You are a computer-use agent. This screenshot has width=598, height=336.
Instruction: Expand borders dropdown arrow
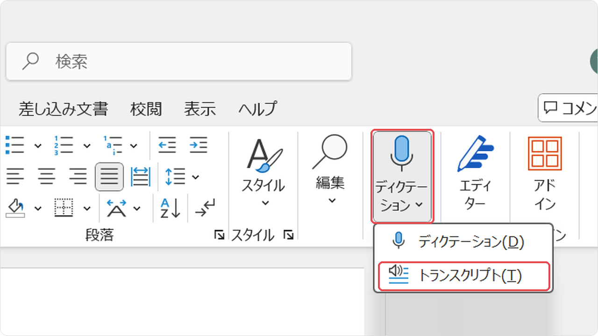tap(87, 208)
